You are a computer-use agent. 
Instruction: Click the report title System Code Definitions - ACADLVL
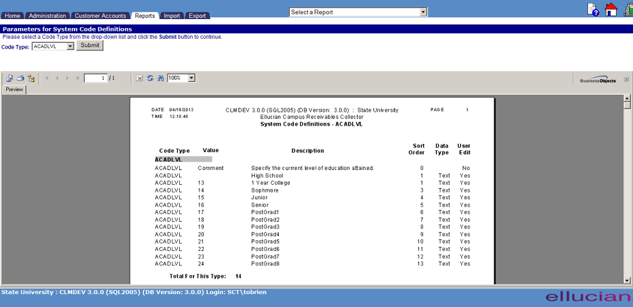pos(312,124)
